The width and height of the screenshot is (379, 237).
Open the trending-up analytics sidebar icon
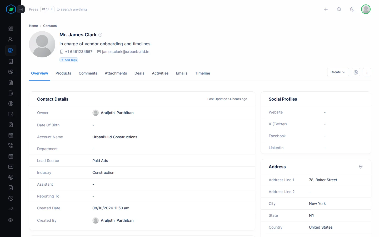click(11, 209)
